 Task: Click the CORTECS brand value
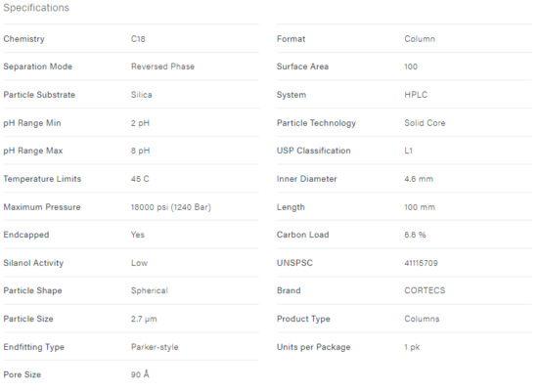coord(425,290)
